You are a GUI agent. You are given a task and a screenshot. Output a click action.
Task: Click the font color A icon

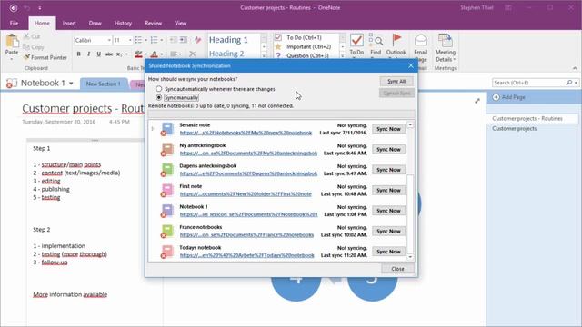[x=154, y=54]
